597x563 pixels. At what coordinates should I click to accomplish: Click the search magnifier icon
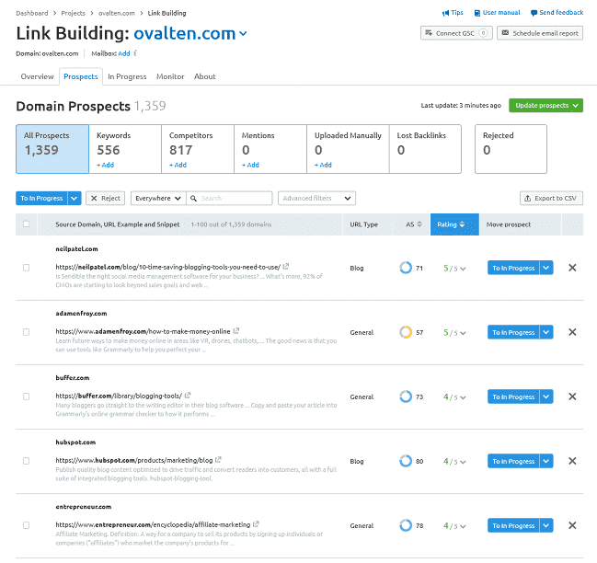pos(193,199)
